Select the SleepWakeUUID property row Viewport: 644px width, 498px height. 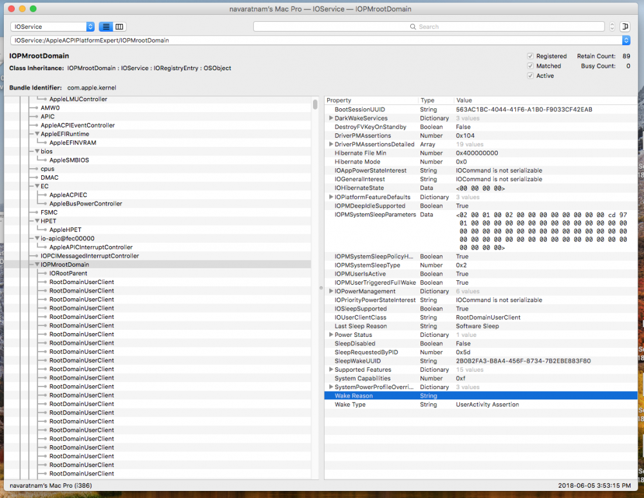click(x=481, y=361)
